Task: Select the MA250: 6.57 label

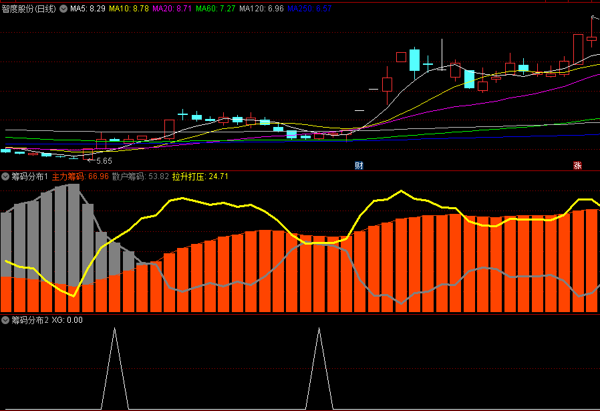Action: (309, 9)
